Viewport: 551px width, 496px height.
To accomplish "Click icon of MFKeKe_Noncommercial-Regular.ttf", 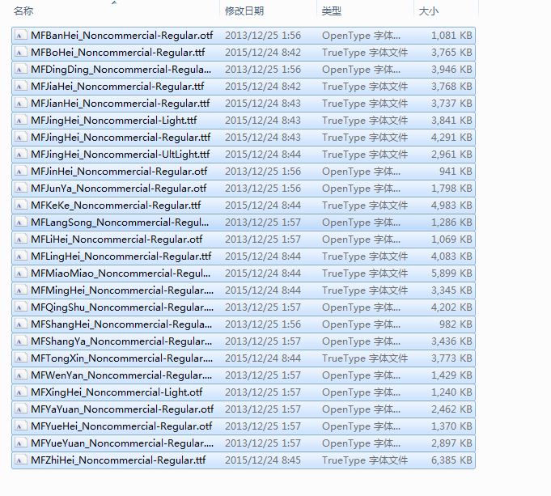I will click(21, 206).
